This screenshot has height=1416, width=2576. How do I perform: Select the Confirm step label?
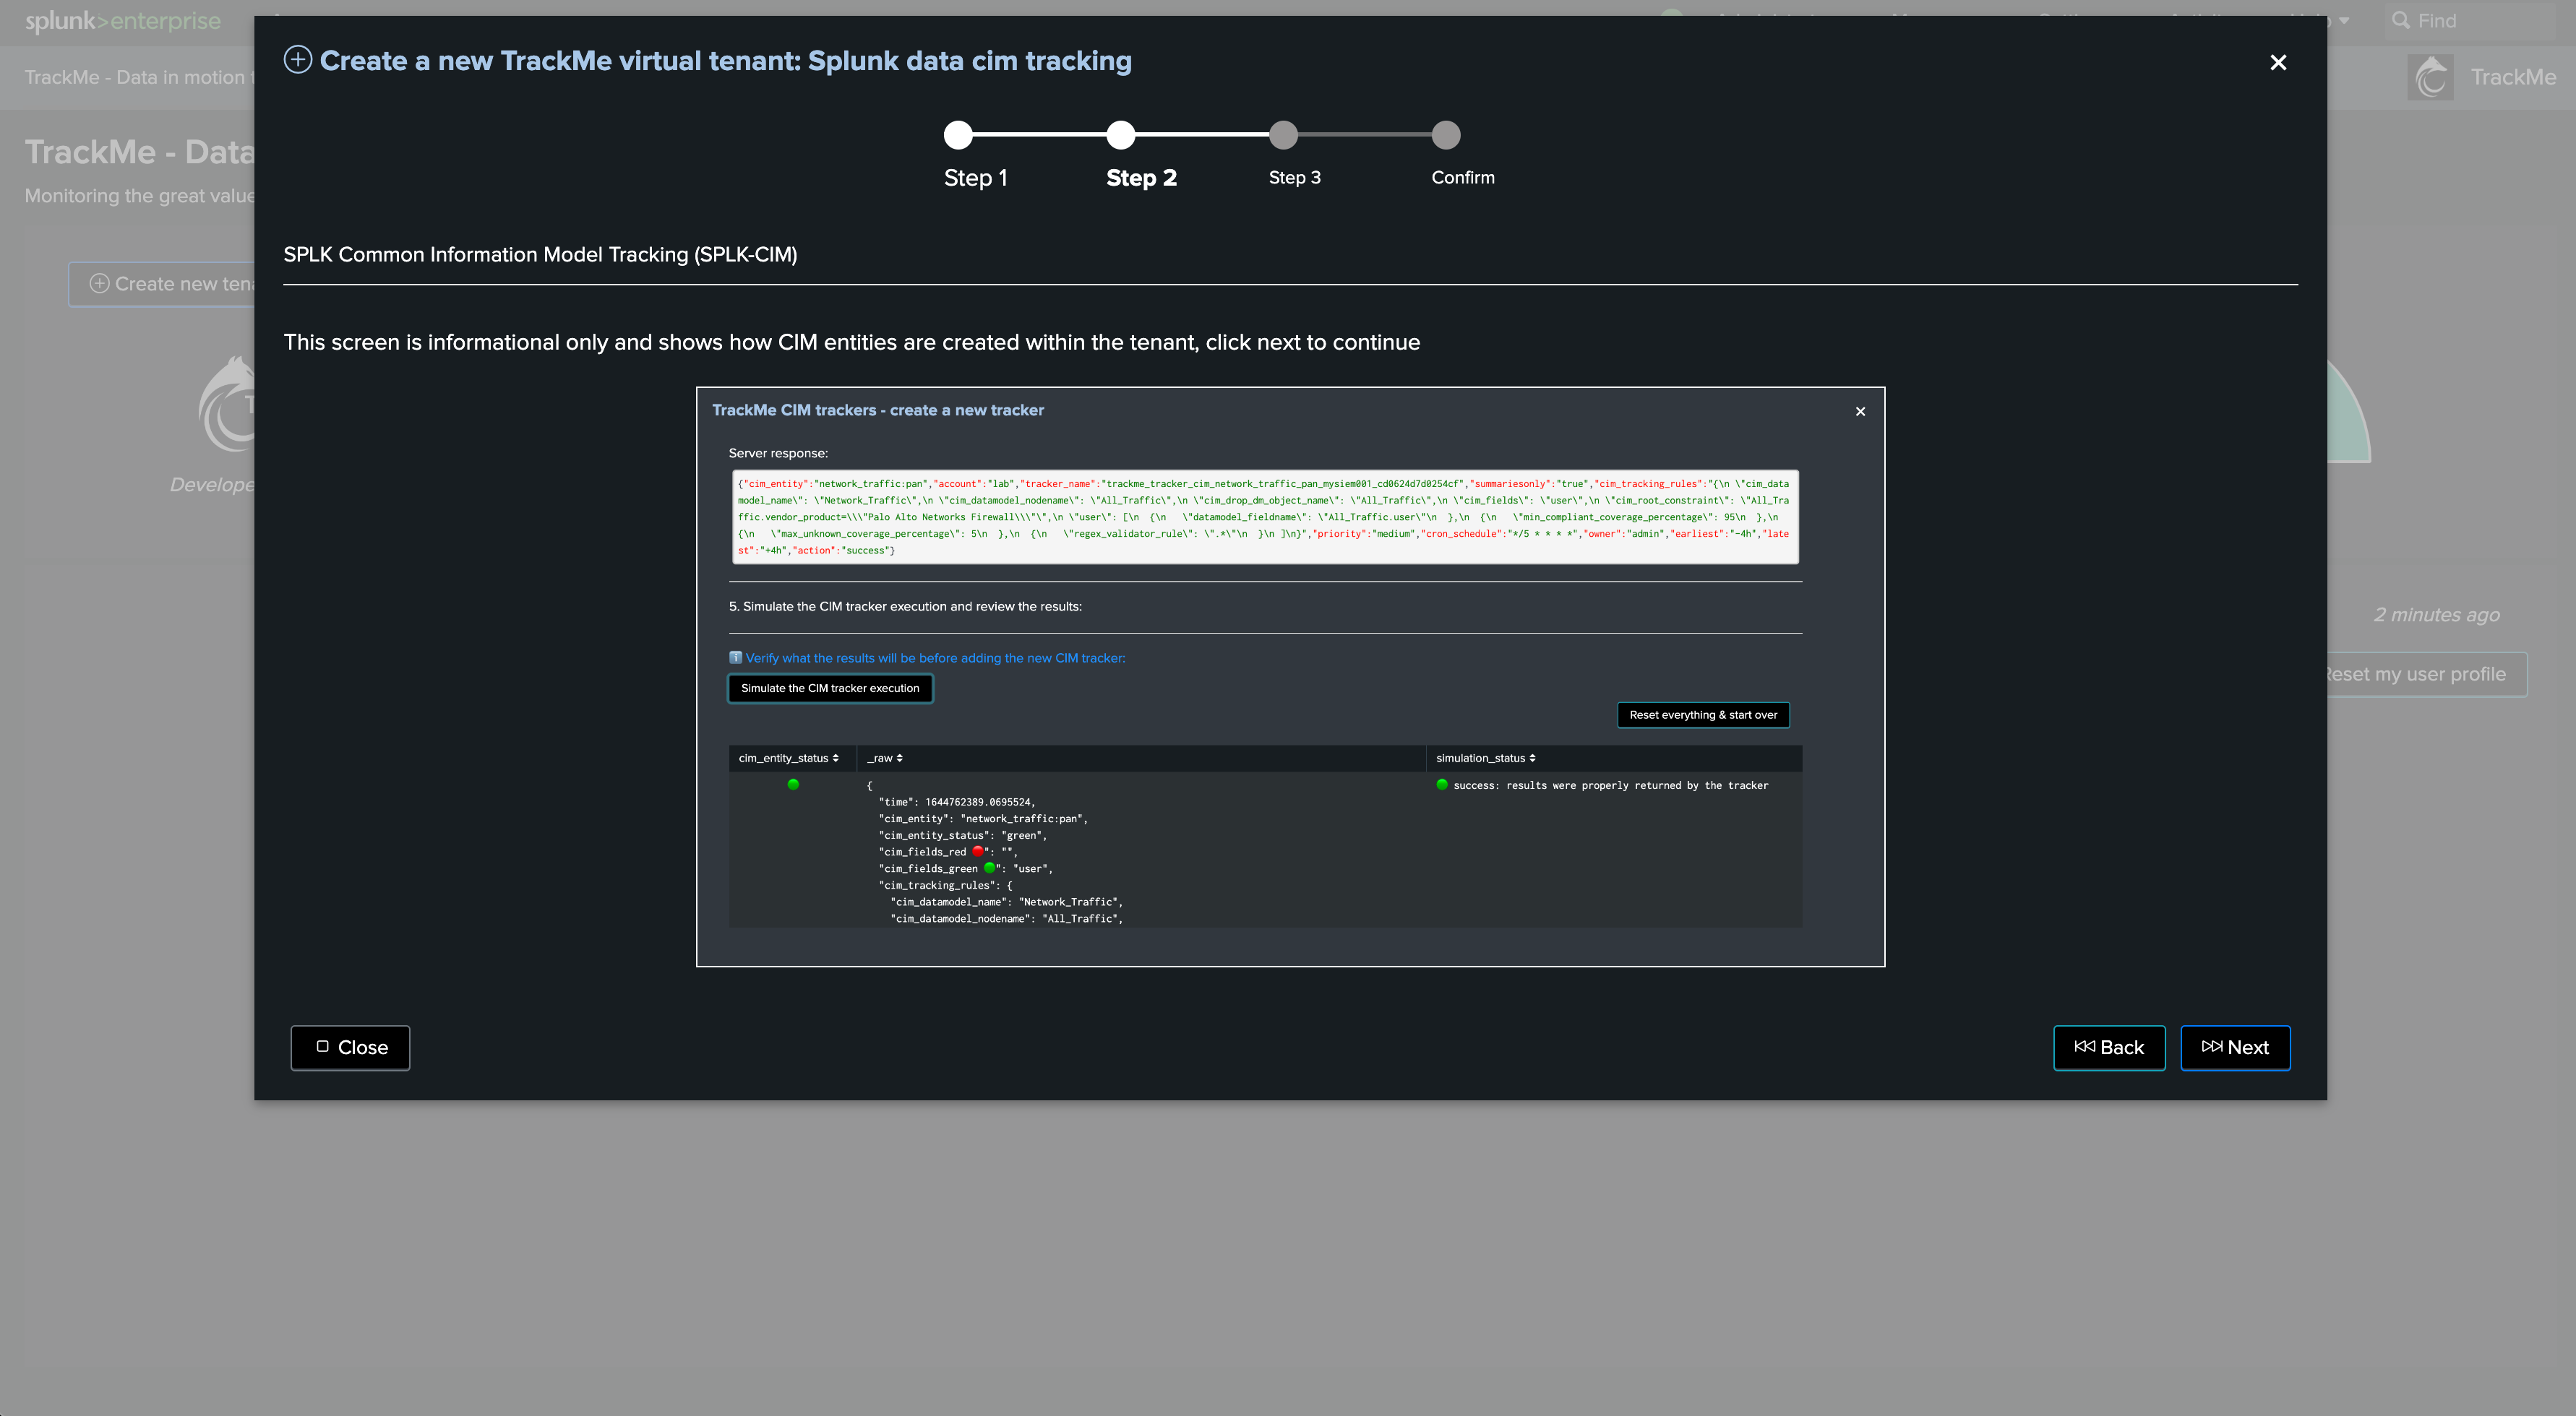pos(1462,178)
